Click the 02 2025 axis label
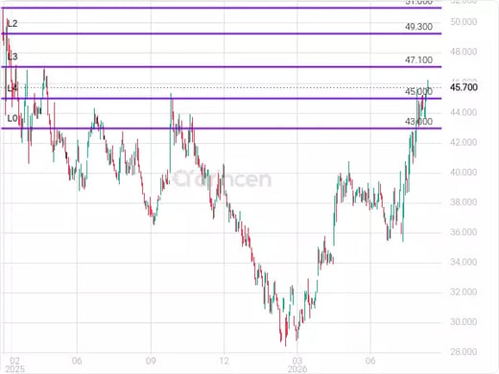Image resolution: width=499 pixels, height=374 pixels. [15, 364]
